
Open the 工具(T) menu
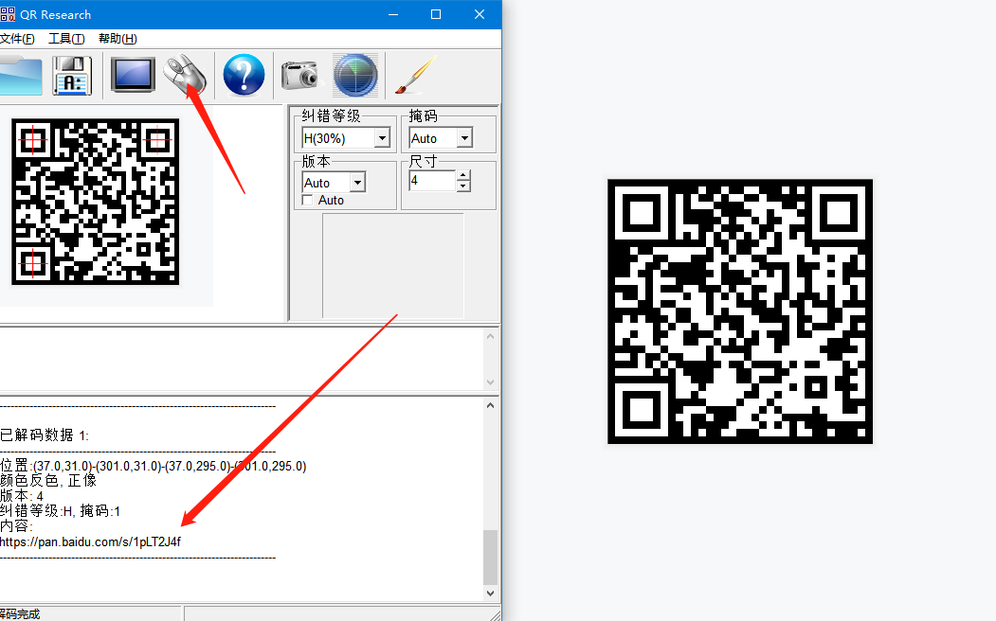(x=66, y=39)
